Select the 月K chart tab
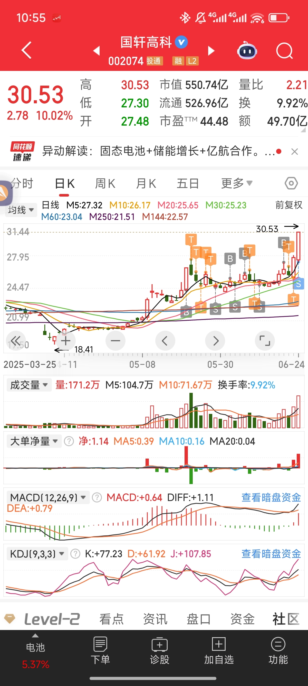Viewport: 308px width, 686px height. click(146, 183)
